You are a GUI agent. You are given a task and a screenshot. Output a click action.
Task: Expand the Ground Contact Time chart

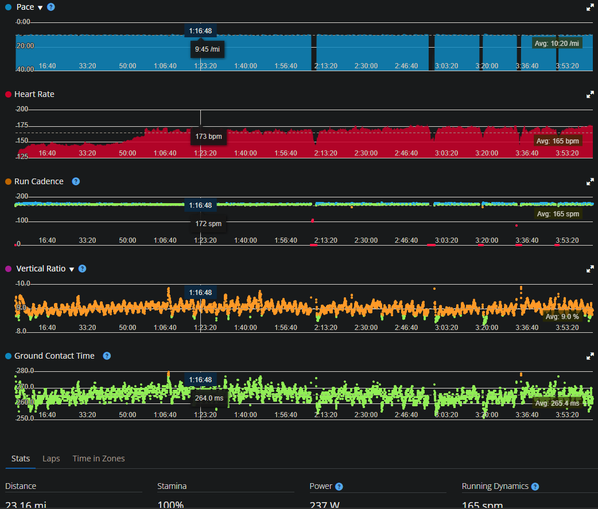click(590, 356)
